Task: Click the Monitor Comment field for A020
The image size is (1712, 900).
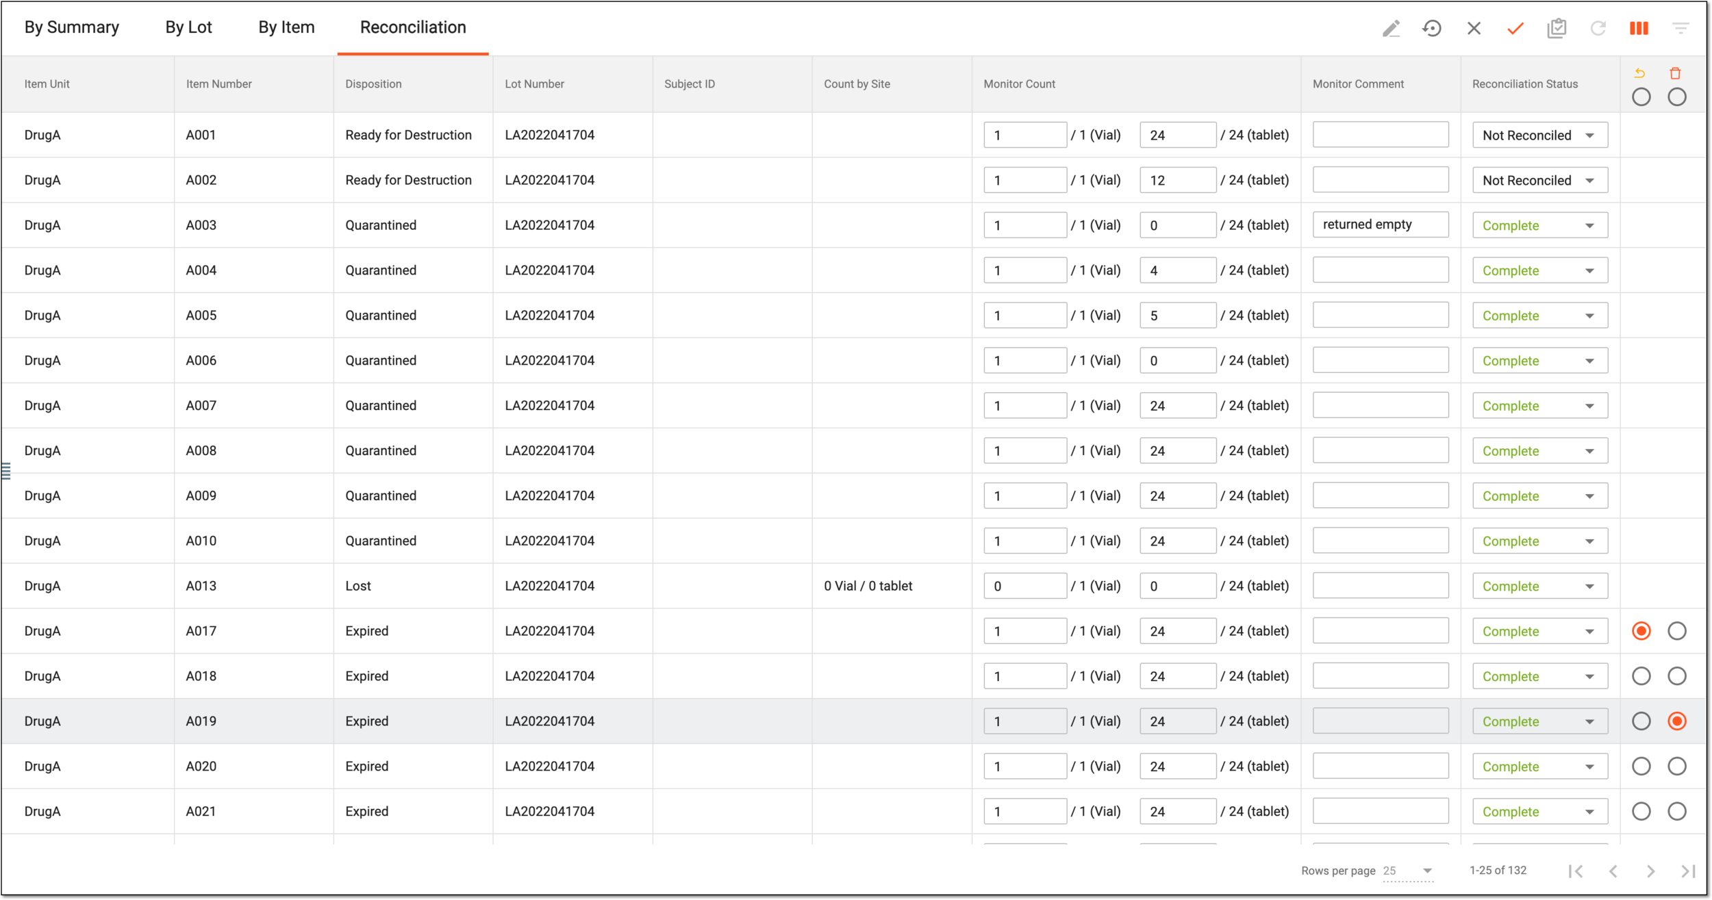Action: click(x=1381, y=766)
